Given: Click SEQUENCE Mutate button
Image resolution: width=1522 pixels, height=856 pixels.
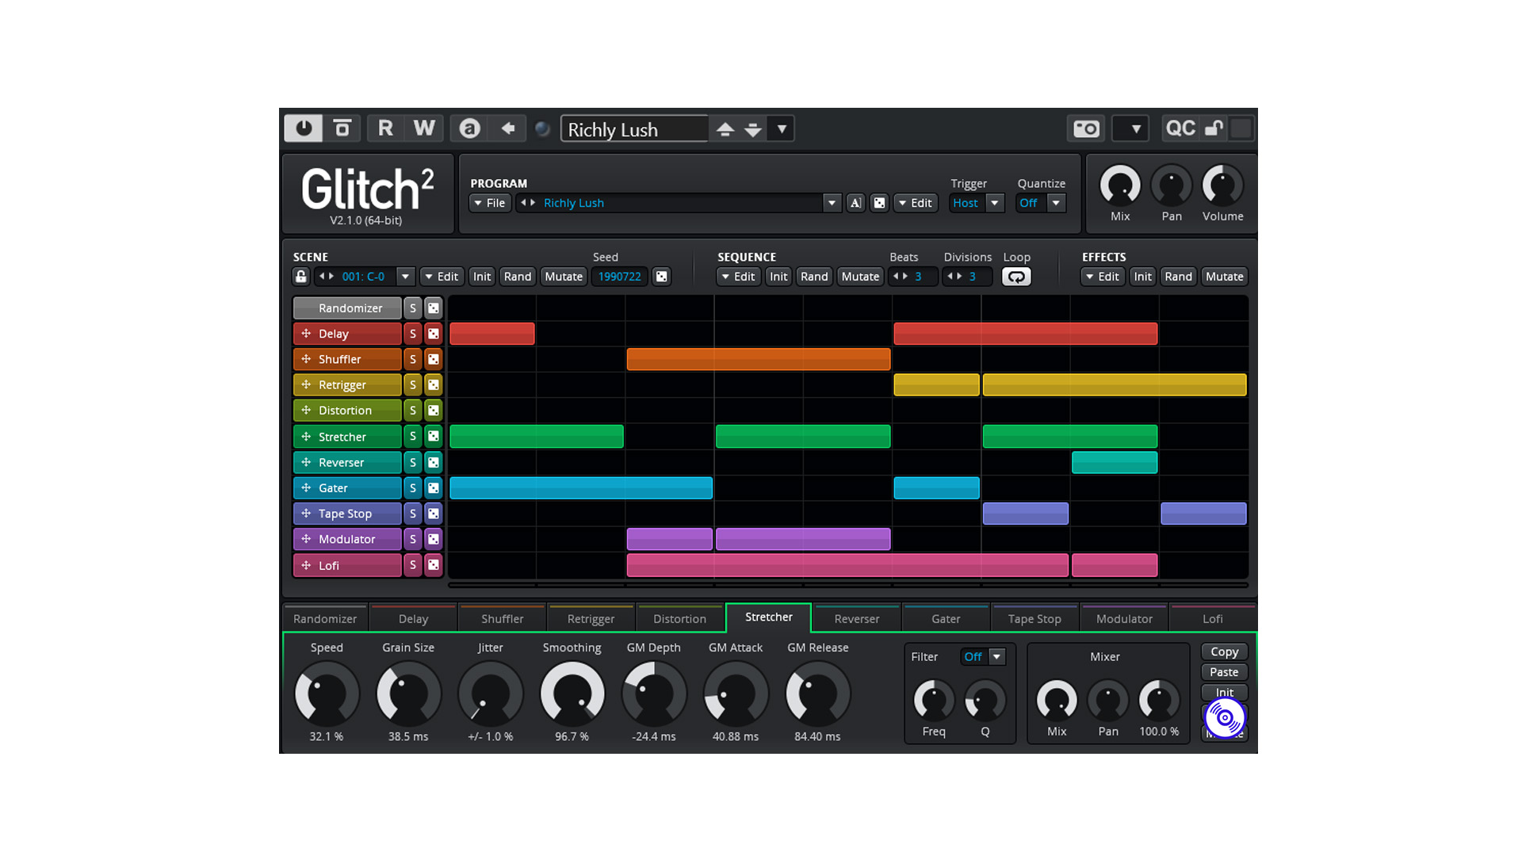Looking at the screenshot, I should pos(860,277).
